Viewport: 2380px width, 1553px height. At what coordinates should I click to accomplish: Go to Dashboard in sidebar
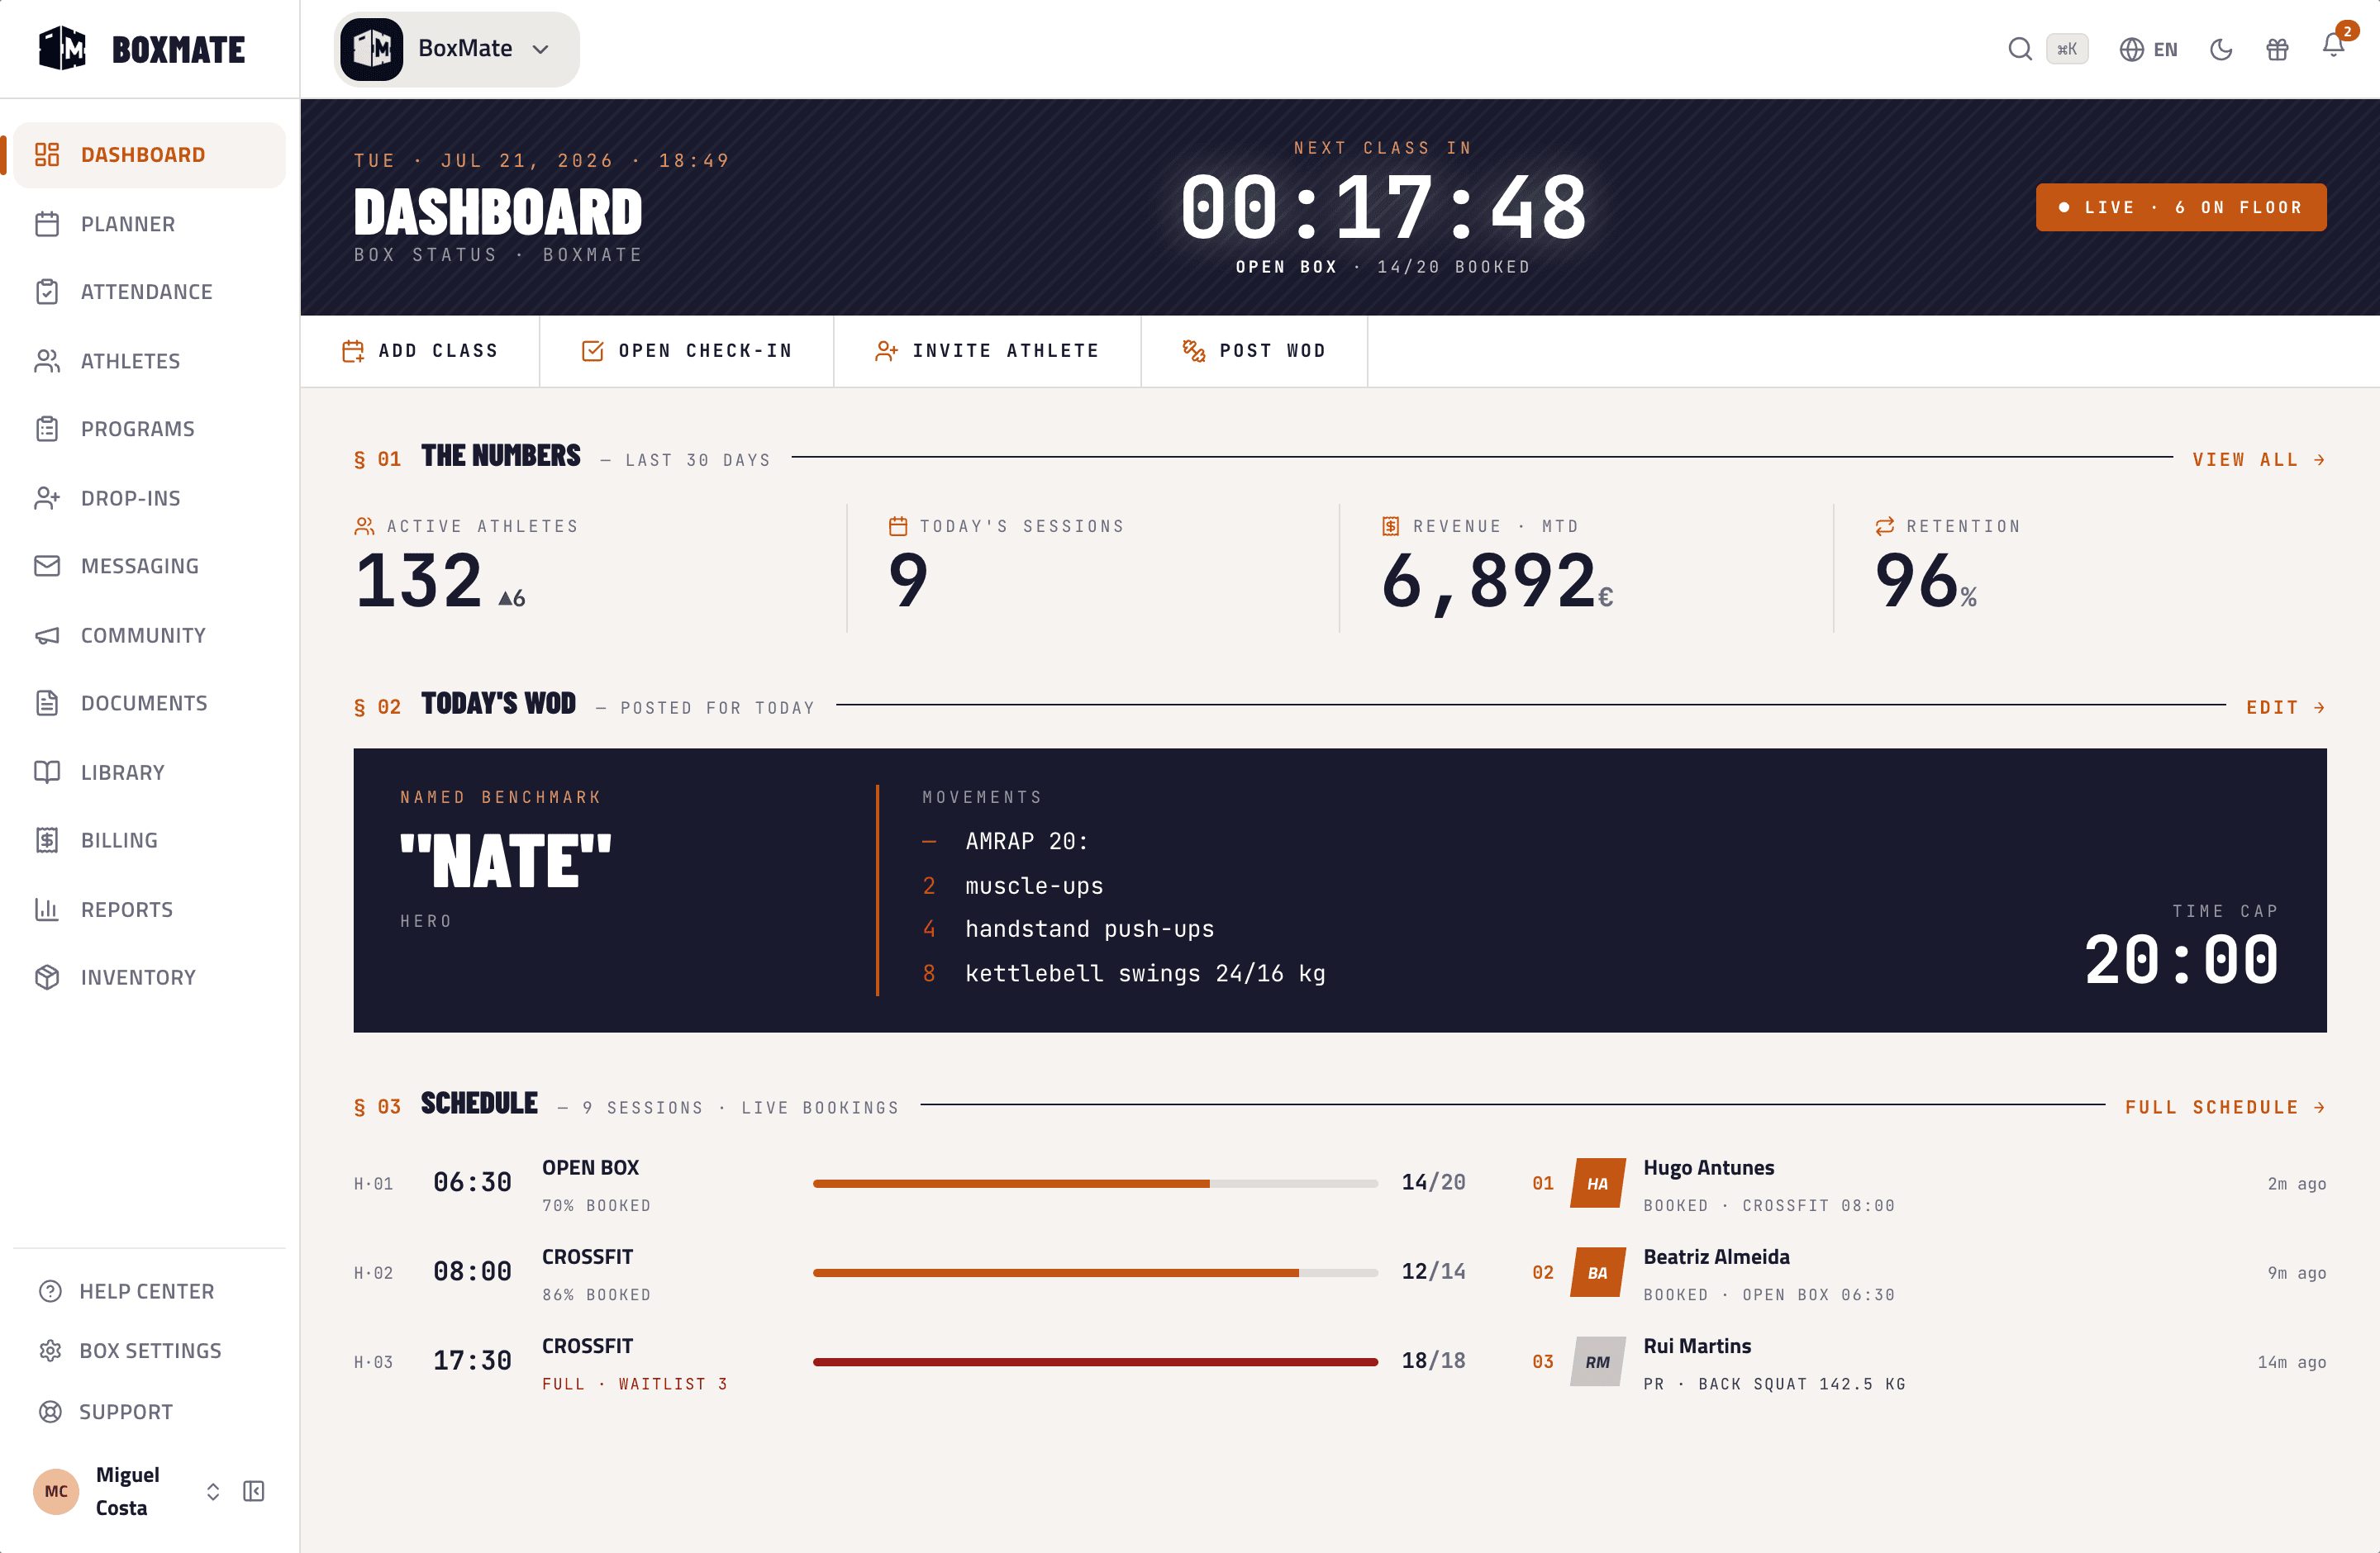pyautogui.click(x=150, y=155)
